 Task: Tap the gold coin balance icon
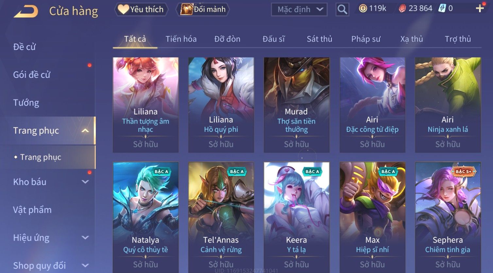coord(363,9)
